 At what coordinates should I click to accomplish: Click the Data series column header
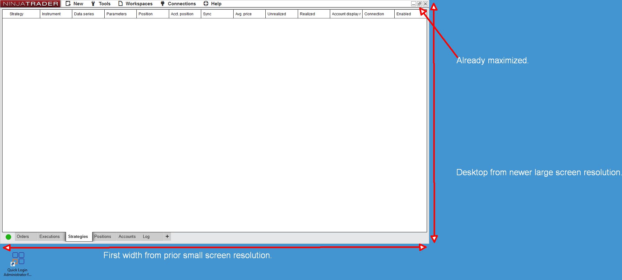pos(88,14)
